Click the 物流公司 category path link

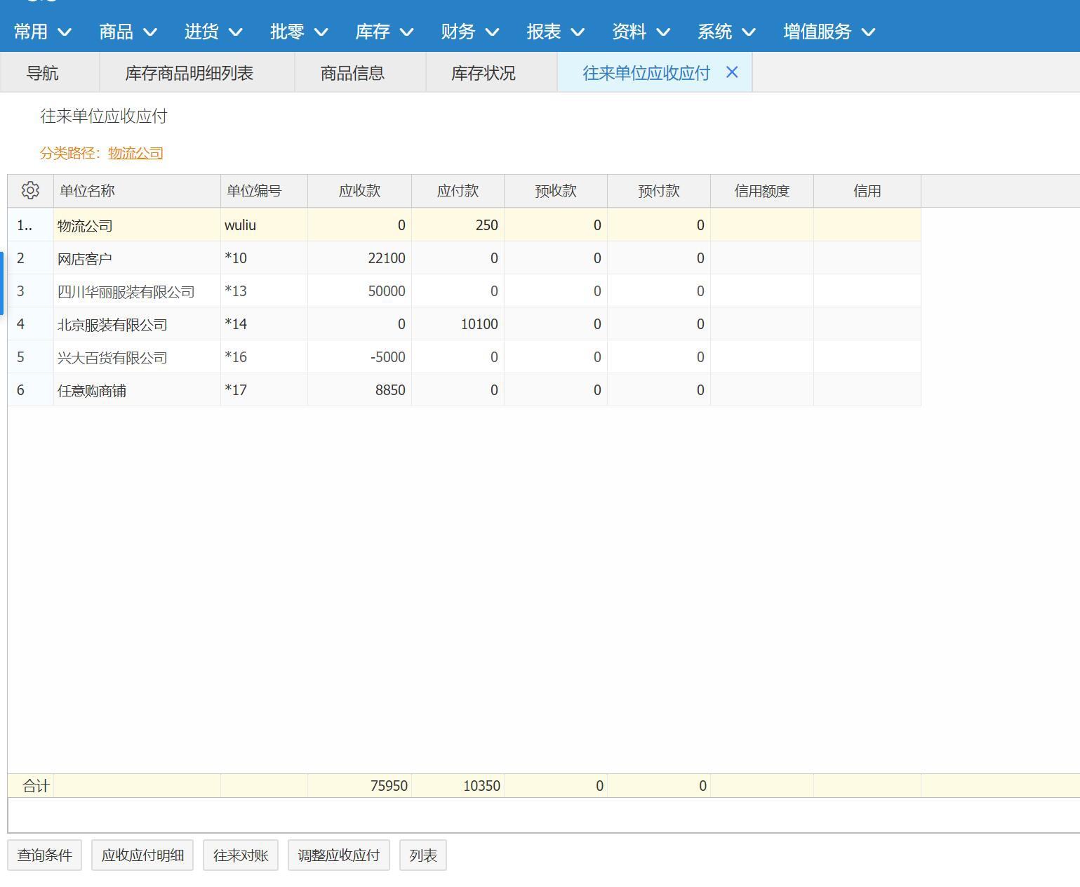point(135,153)
